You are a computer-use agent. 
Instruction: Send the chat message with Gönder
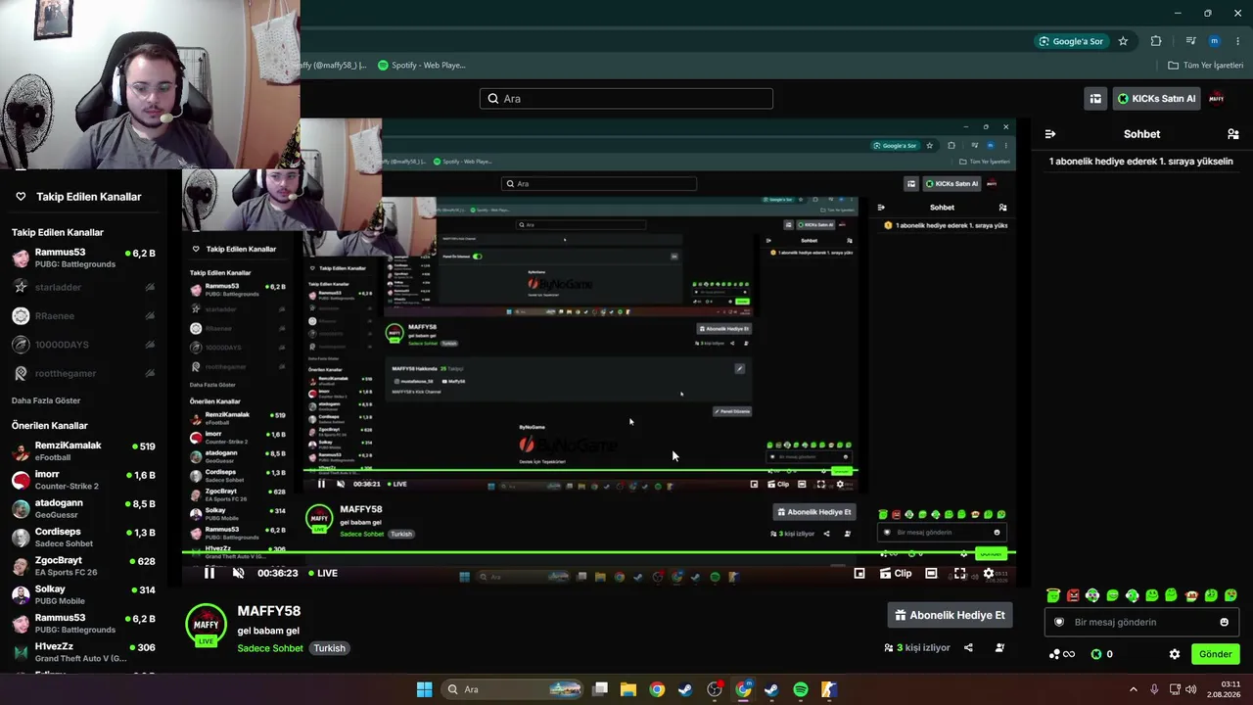click(1215, 654)
